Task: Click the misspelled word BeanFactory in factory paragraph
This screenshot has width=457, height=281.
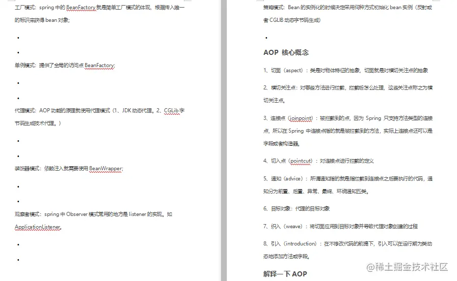Action: tap(80, 8)
